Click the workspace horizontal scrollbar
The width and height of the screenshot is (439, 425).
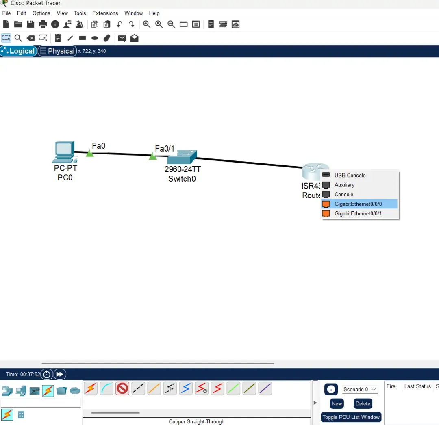(158, 364)
